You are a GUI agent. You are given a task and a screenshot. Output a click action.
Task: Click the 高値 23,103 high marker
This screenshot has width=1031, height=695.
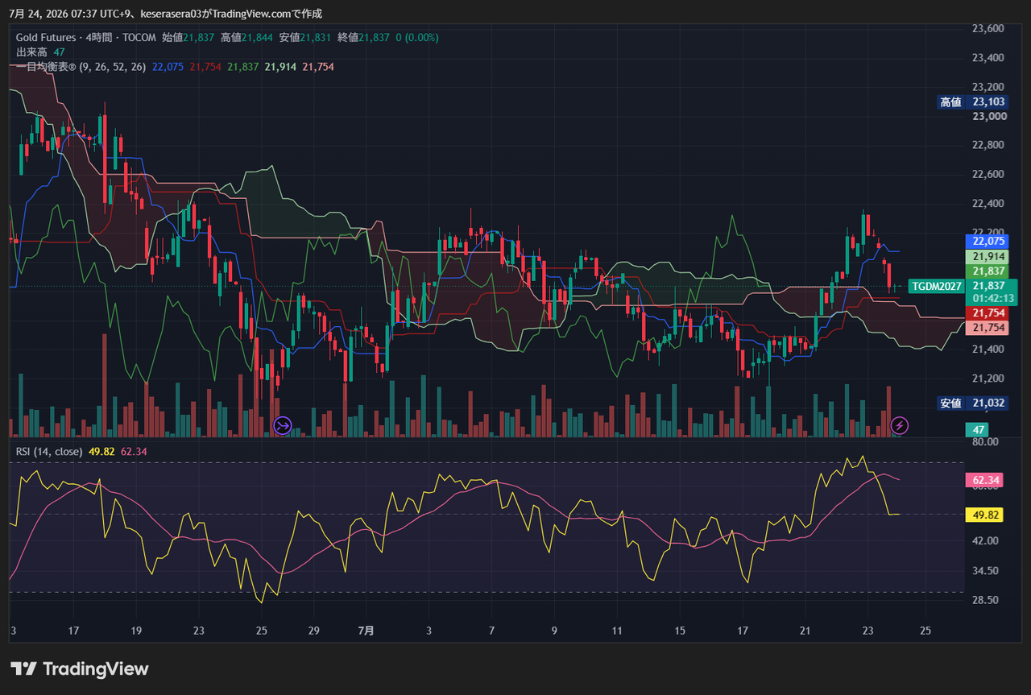point(972,101)
